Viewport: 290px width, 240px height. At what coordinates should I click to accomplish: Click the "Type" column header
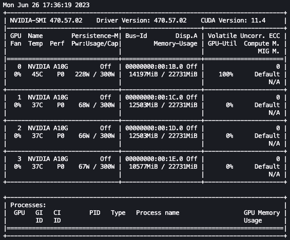(x=118, y=213)
